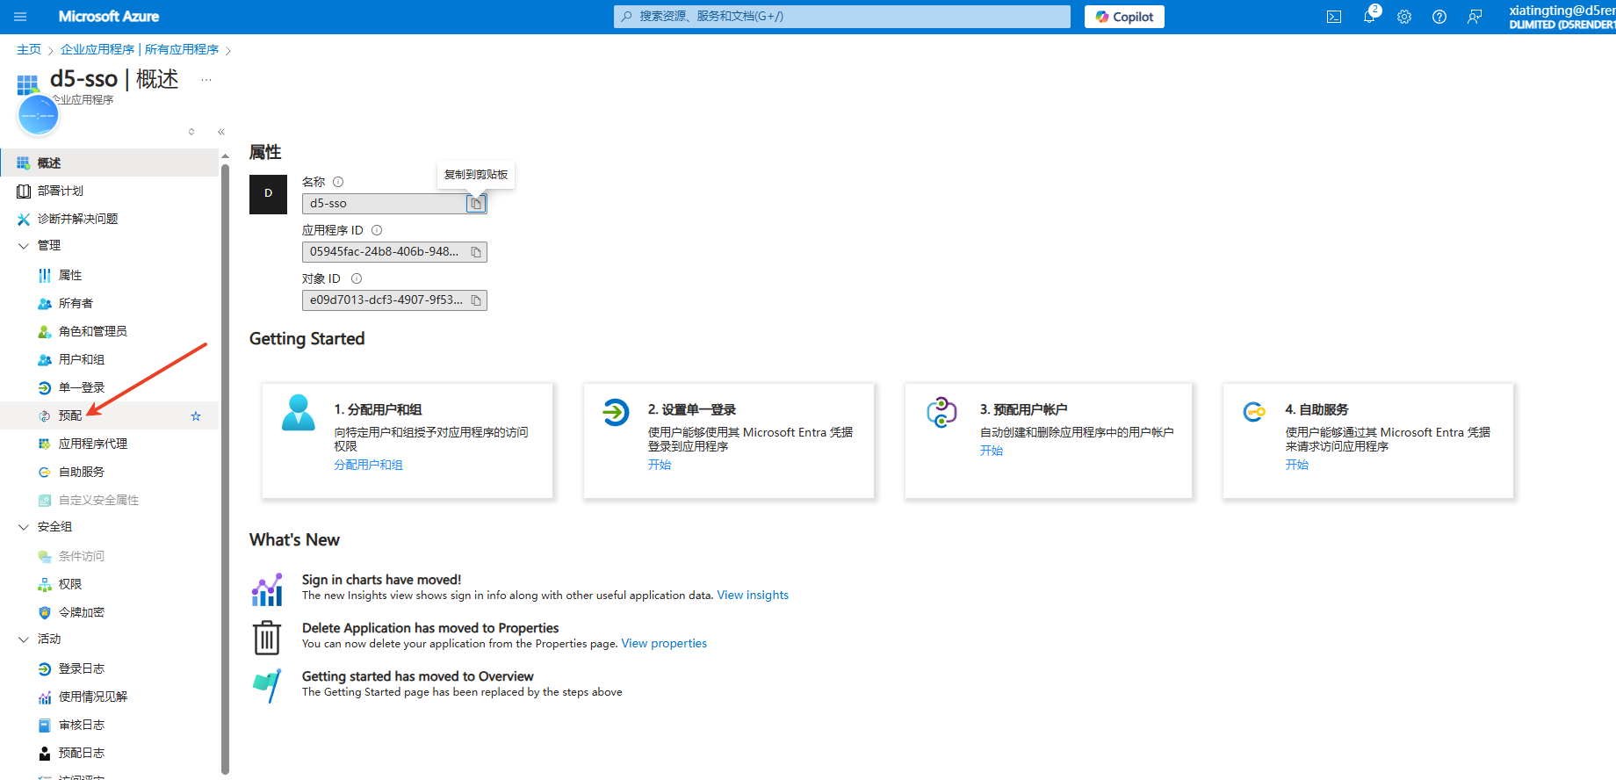Click 开始 under 设置单一登录
The image size is (1616, 780).
pos(660,465)
